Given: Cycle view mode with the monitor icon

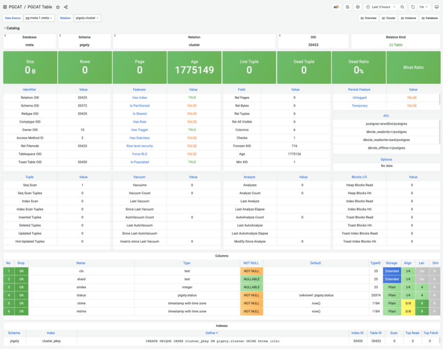Looking at the screenshot, I should coord(436,7).
